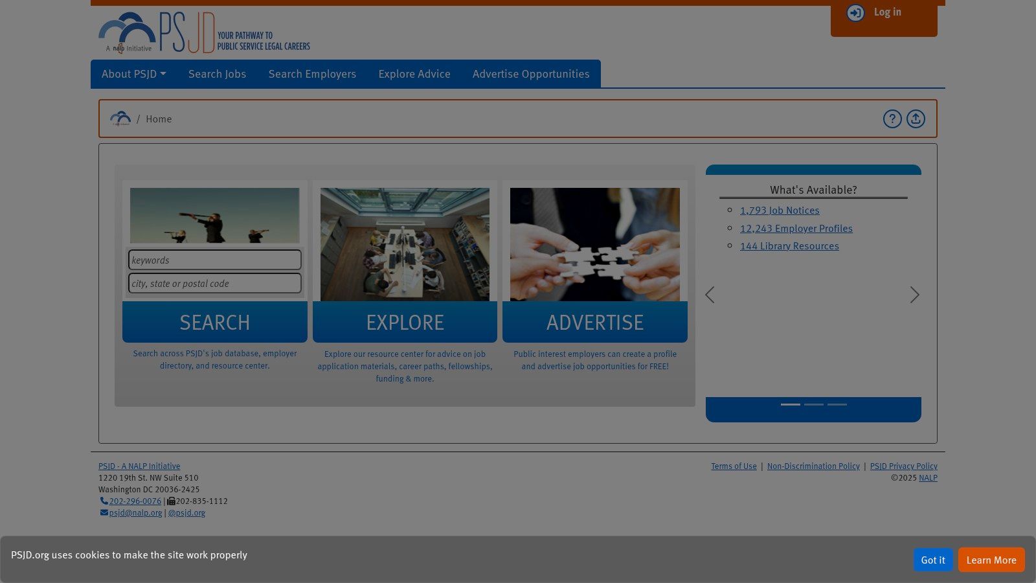Click the office meeting explore image
Screen dimensions: 1036x583
coord(405,244)
